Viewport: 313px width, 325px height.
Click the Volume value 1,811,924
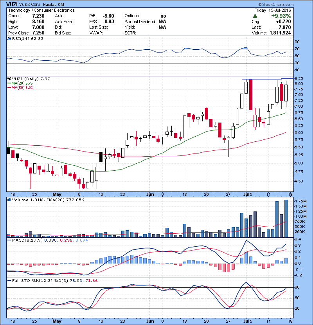280,33
